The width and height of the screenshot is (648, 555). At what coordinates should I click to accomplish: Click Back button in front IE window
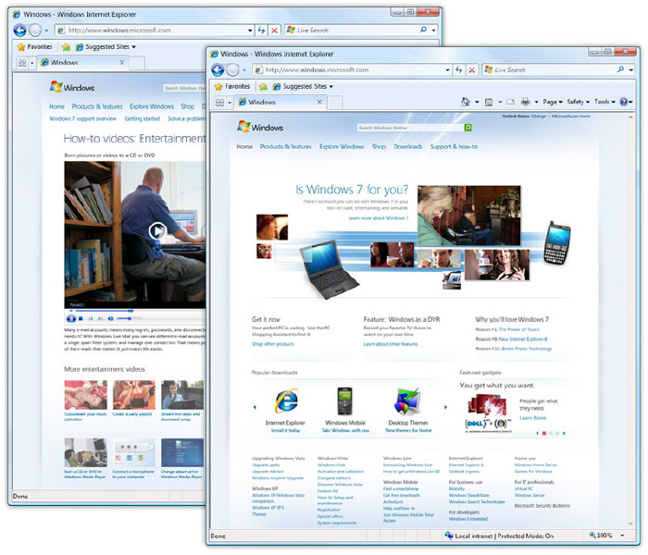coord(218,69)
